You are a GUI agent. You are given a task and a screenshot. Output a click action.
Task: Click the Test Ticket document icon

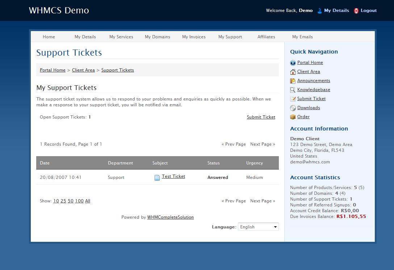pos(157,177)
